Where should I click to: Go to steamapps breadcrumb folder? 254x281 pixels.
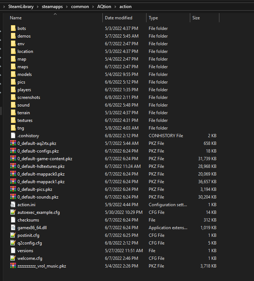[x=52, y=7]
